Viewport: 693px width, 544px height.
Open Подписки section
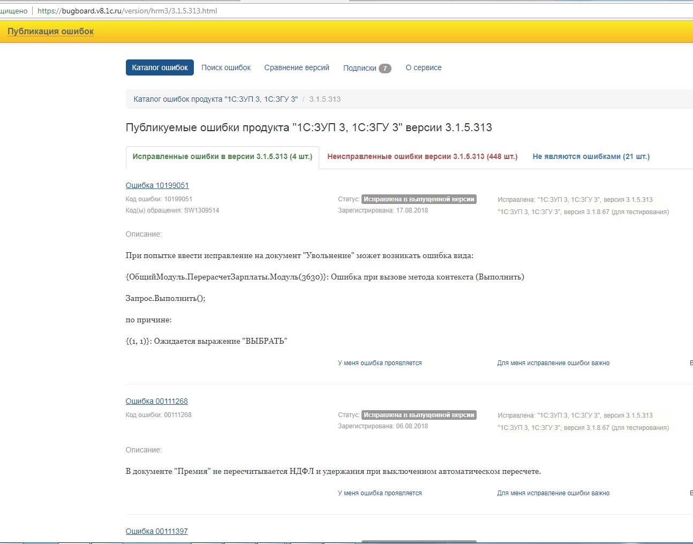coord(360,68)
